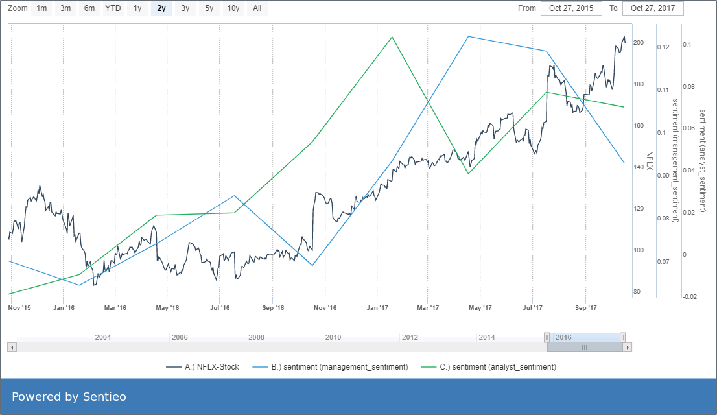
Task: Select the 5y zoom range
Action: click(x=209, y=8)
